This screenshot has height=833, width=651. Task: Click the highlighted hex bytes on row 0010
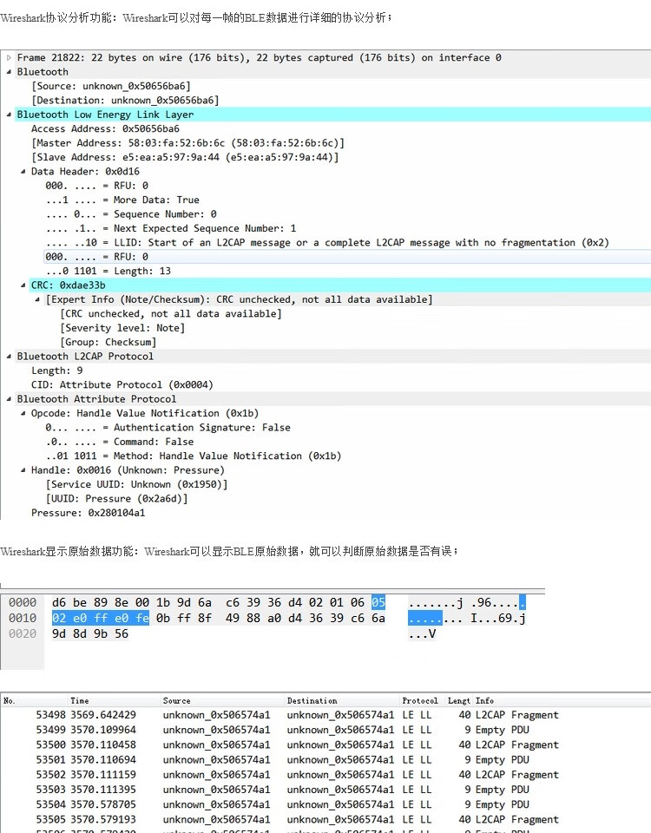[100, 618]
